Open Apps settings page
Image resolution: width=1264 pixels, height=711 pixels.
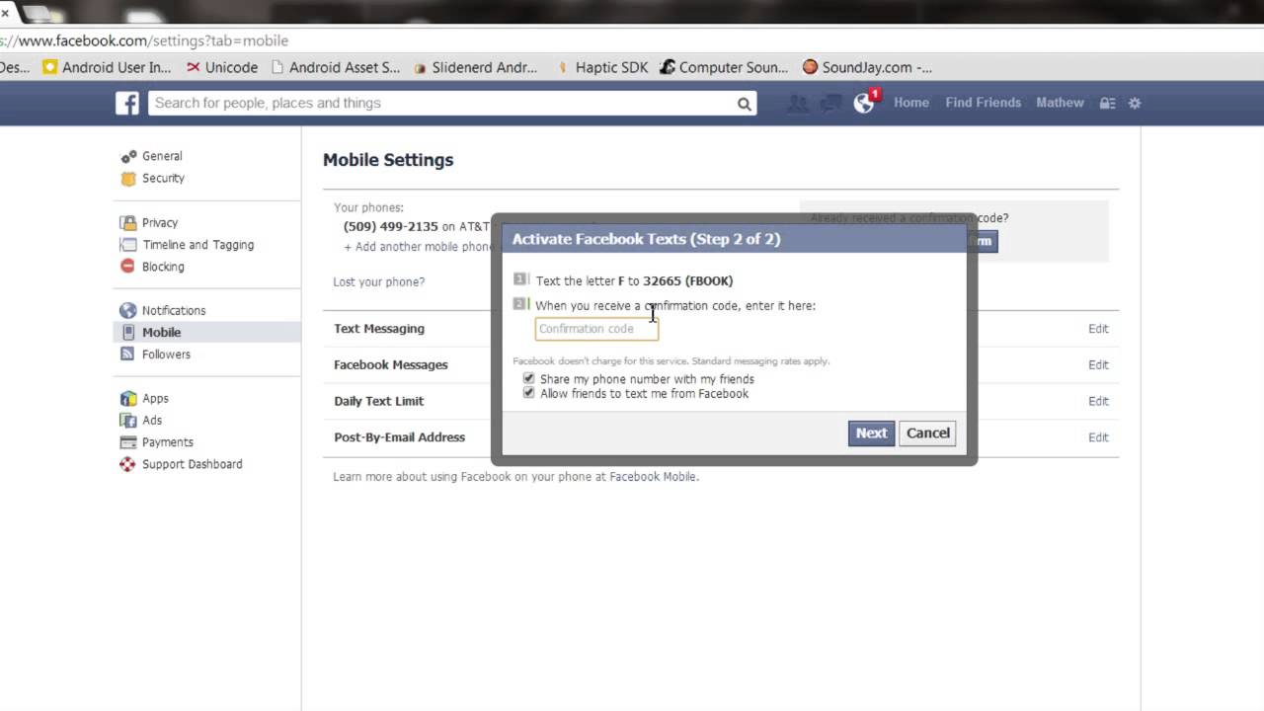point(155,398)
